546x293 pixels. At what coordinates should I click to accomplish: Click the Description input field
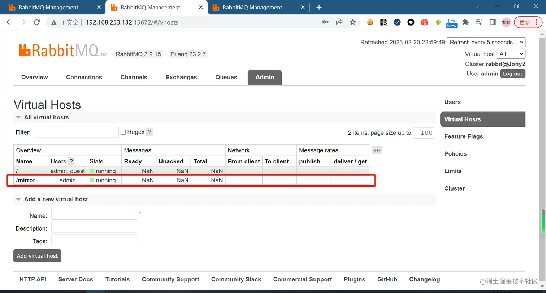click(94, 227)
